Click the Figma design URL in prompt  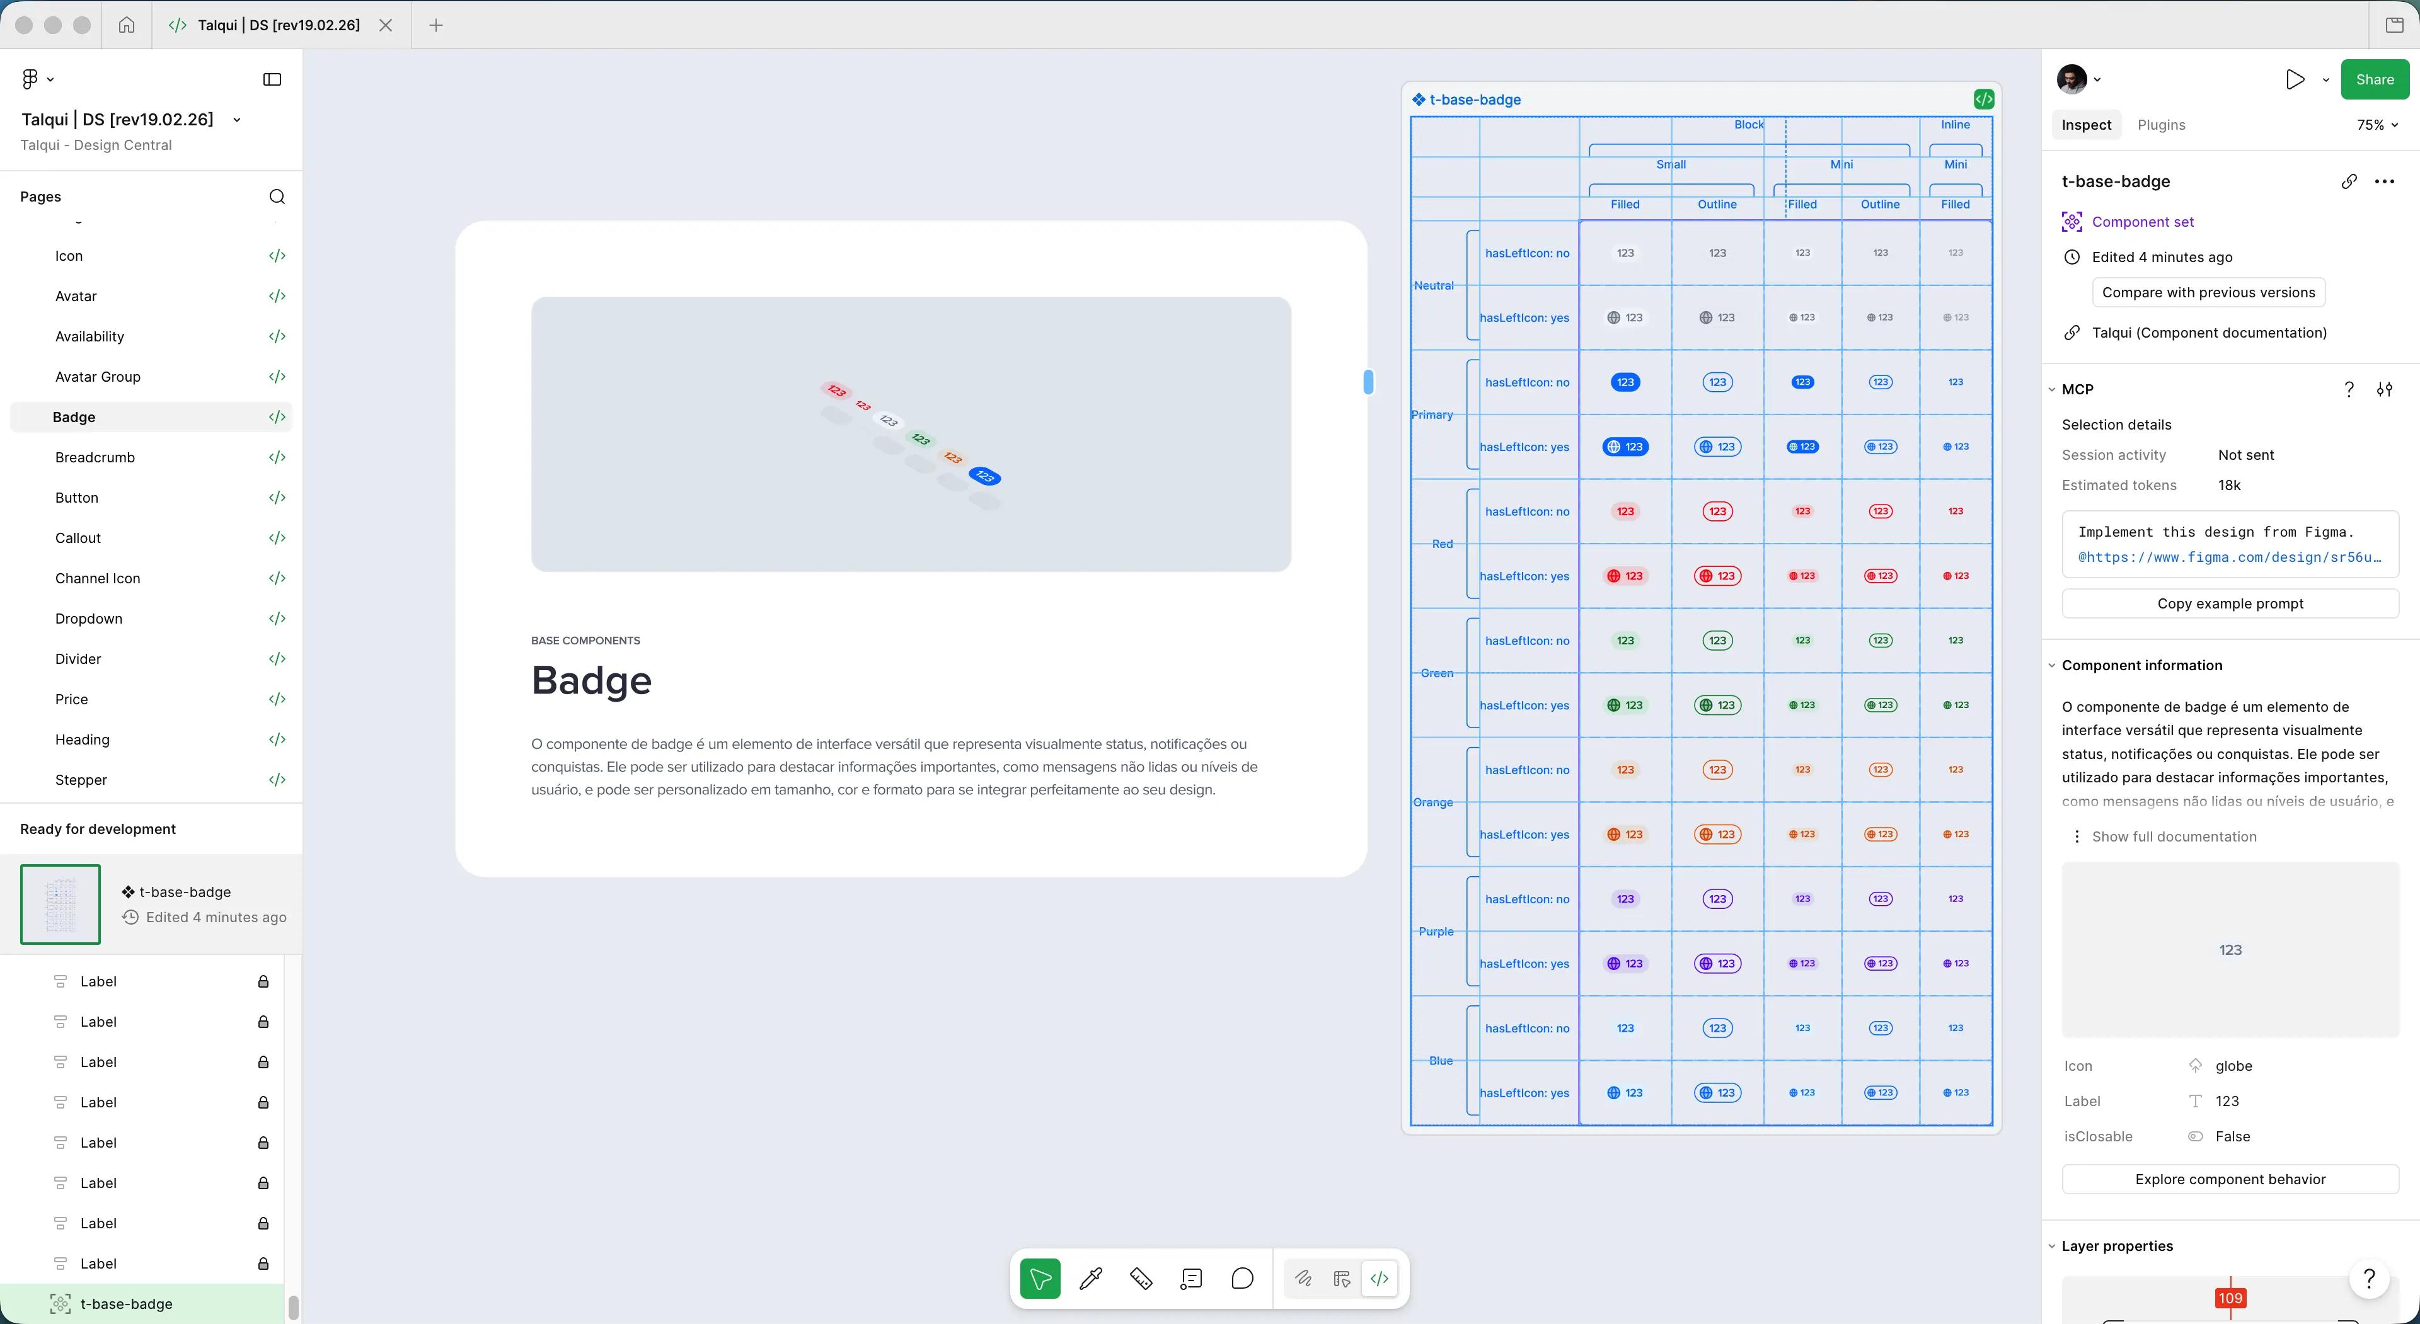(2229, 557)
